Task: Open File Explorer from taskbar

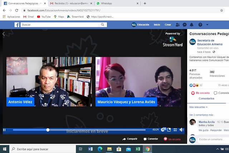Action: 109,149
